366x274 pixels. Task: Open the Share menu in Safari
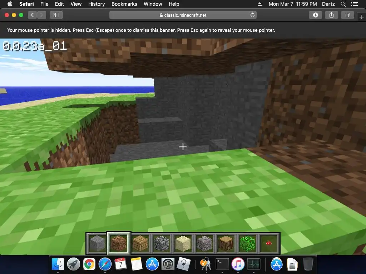tap(331, 15)
